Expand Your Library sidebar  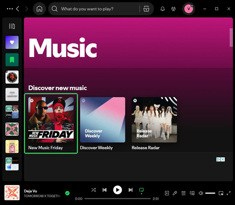click(12, 26)
